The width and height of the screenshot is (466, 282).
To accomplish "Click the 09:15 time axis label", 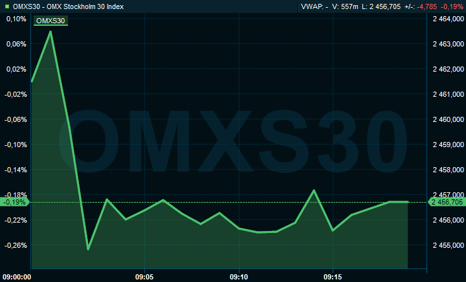I will [x=333, y=277].
